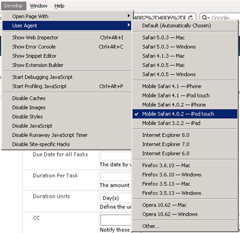Select Internet Explorer 8.0 user agent
The height and width of the screenshot is (233, 240).
(185, 135)
